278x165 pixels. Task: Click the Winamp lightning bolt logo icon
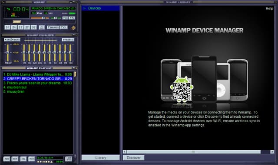pos(73,28)
